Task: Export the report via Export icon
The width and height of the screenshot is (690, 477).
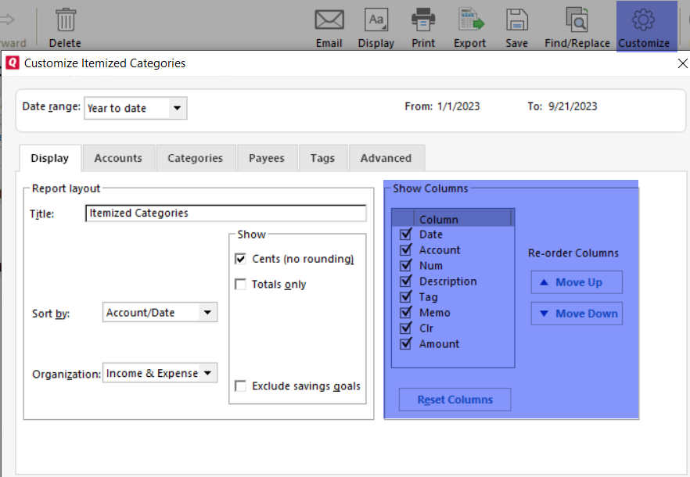Action: 470,20
